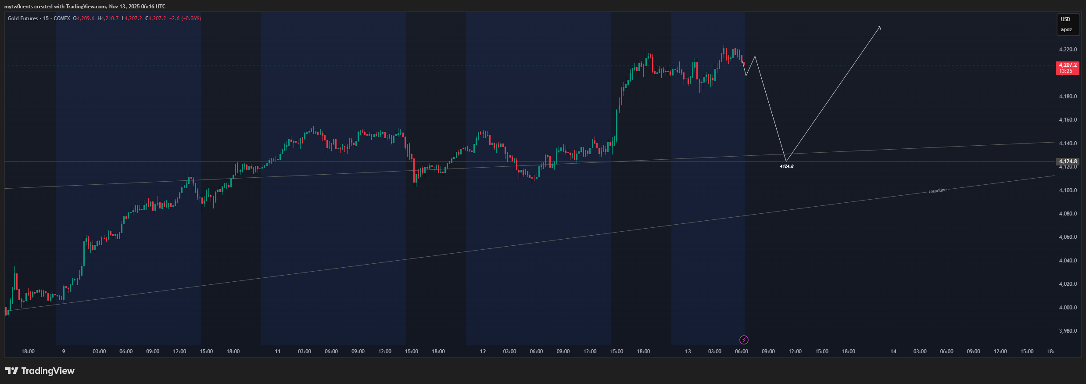Click the 4,000.0 price axis label
1086x384 pixels.
1068,308
